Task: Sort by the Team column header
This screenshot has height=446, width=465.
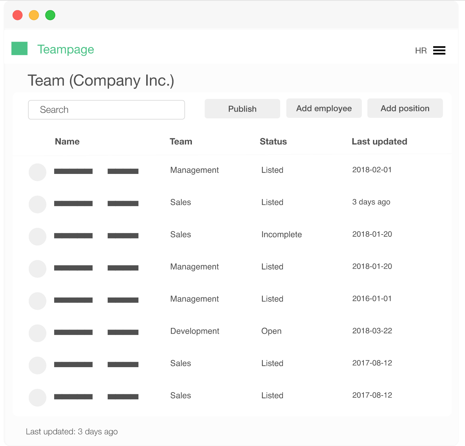Action: click(x=181, y=141)
